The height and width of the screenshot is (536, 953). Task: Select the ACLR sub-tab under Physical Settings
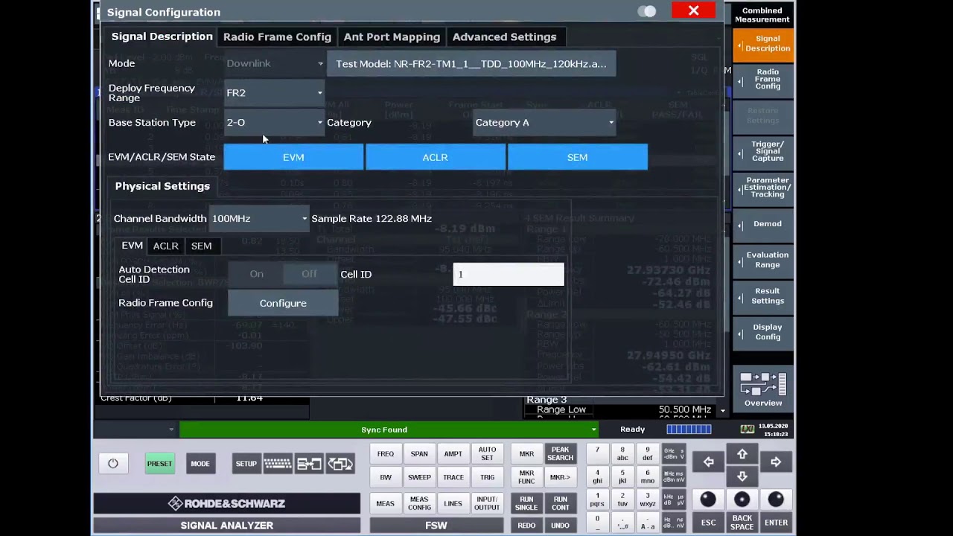[x=165, y=246]
